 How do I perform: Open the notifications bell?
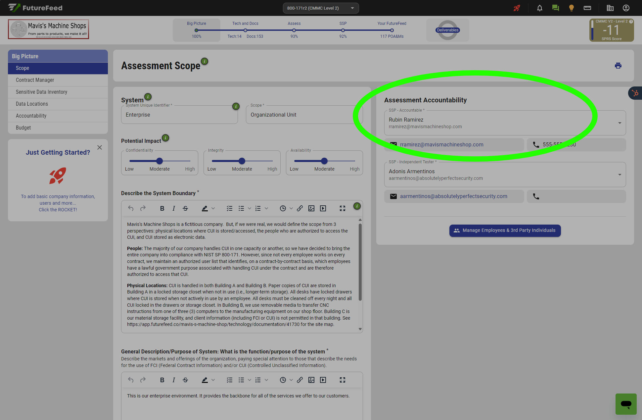click(539, 8)
